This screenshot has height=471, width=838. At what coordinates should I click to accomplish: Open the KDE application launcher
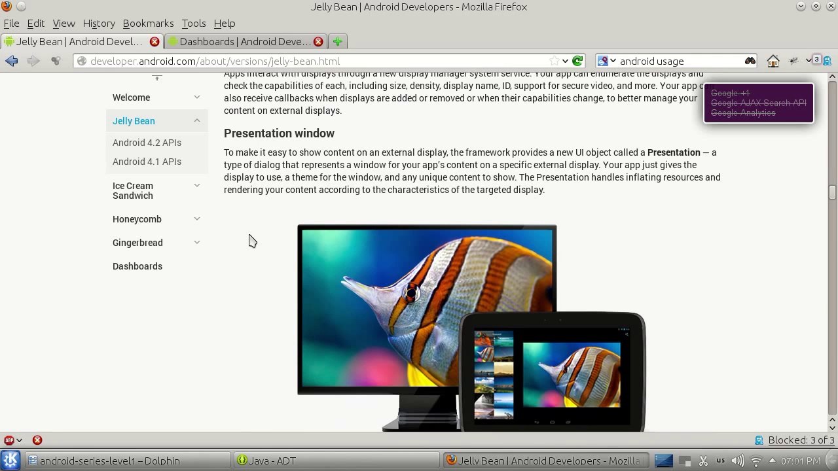(x=11, y=461)
